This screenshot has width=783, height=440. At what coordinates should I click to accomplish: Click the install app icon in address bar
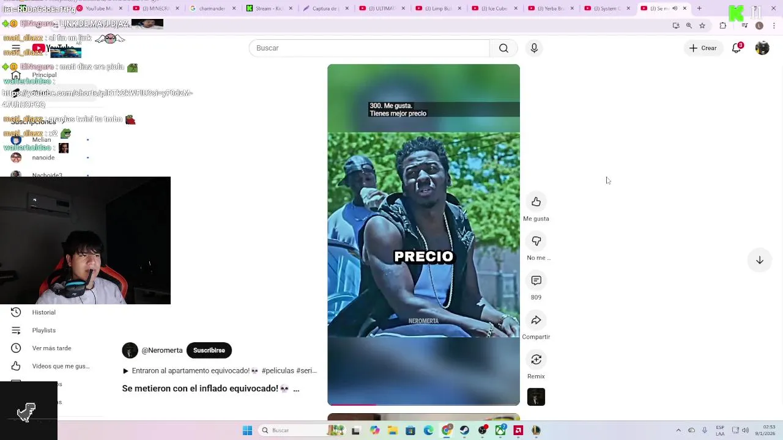[x=676, y=26]
